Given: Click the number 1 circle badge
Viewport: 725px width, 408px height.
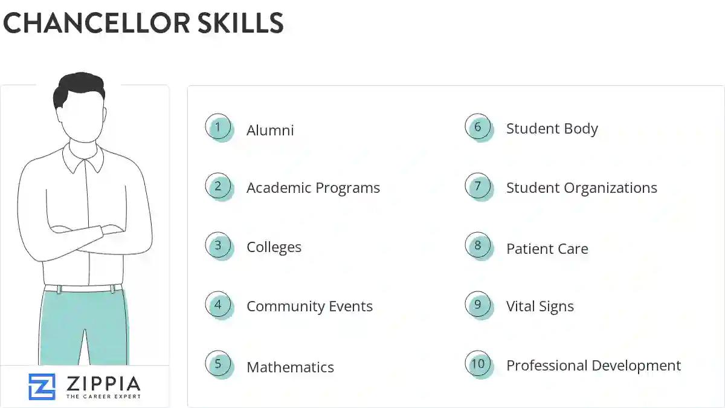Looking at the screenshot, I should [218, 128].
